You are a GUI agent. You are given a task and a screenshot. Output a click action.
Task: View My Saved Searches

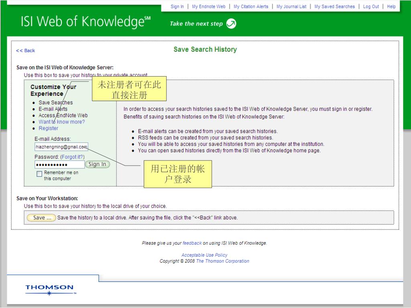pyautogui.click(x=334, y=6)
